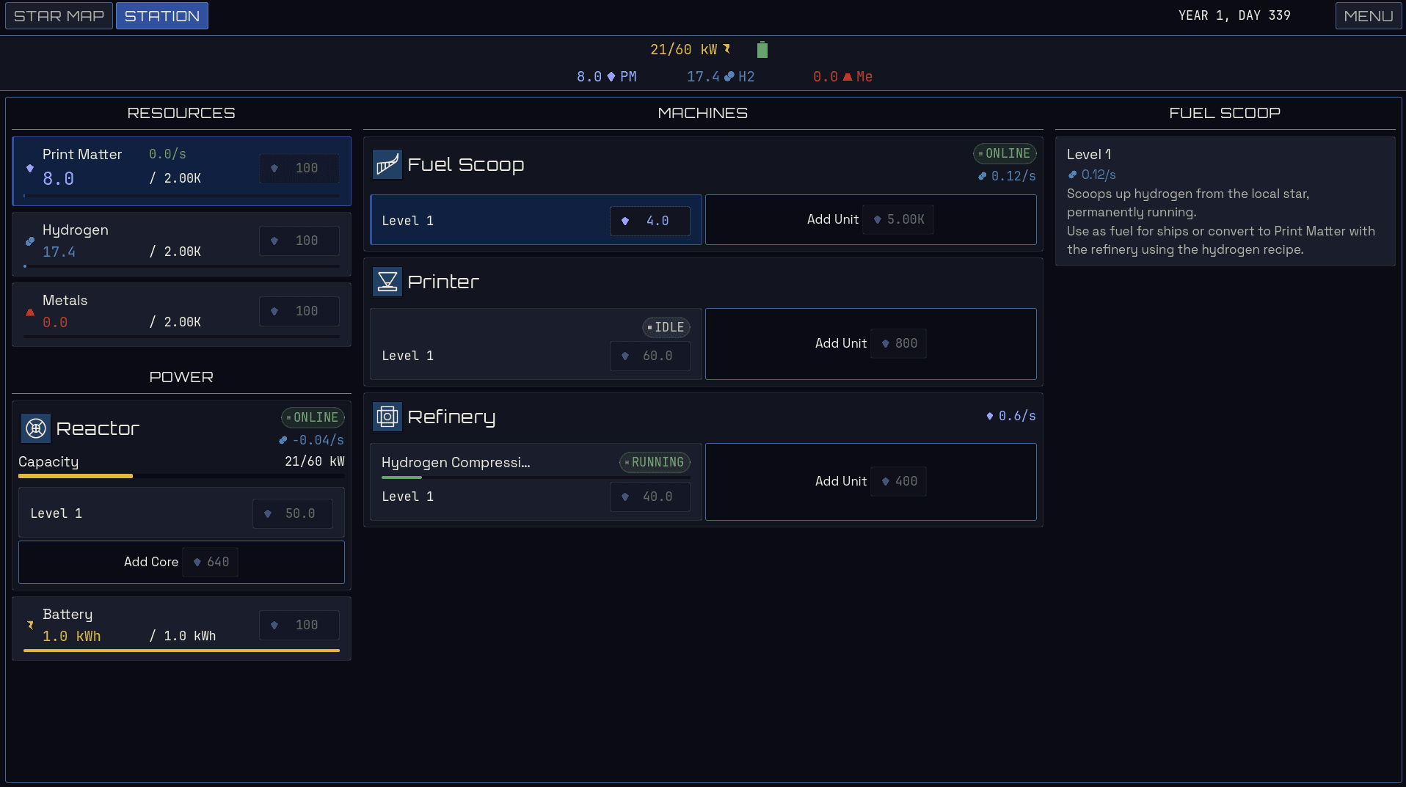Image resolution: width=1406 pixels, height=787 pixels.
Task: Upgrade Fuel Scoop Level 1 for 4.0
Action: click(650, 221)
